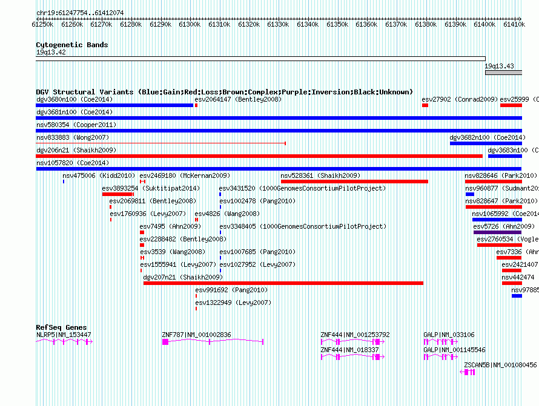
Task: Click the GALP NM_033106 transcript glyph
Action: pos(441,341)
